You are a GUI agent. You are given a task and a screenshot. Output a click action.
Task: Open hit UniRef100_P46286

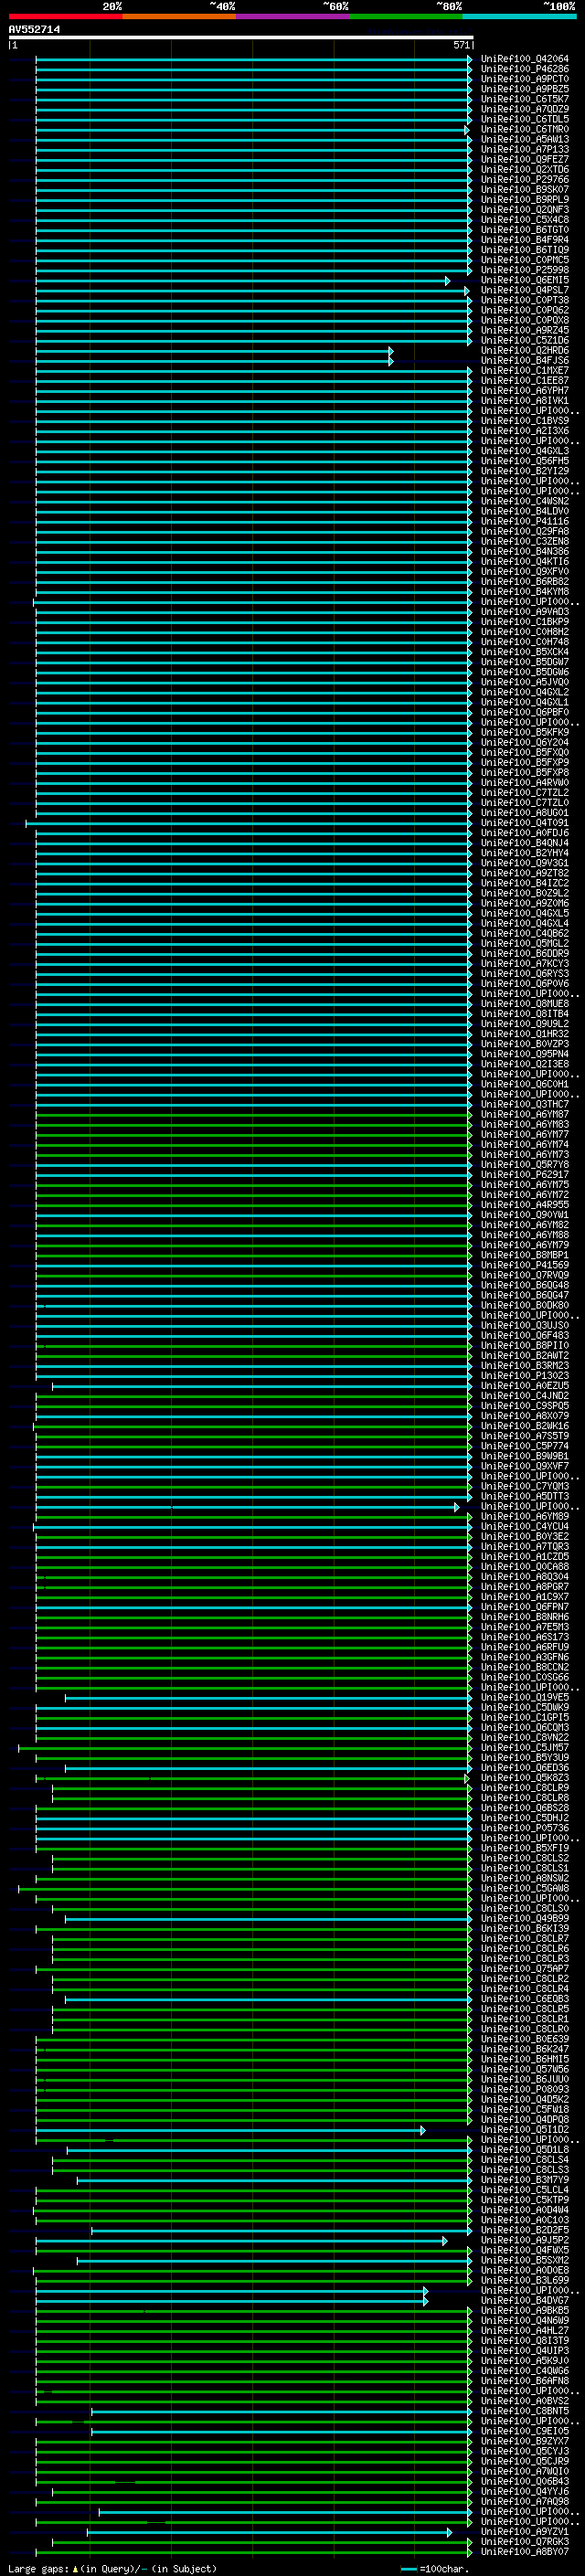coord(525,69)
